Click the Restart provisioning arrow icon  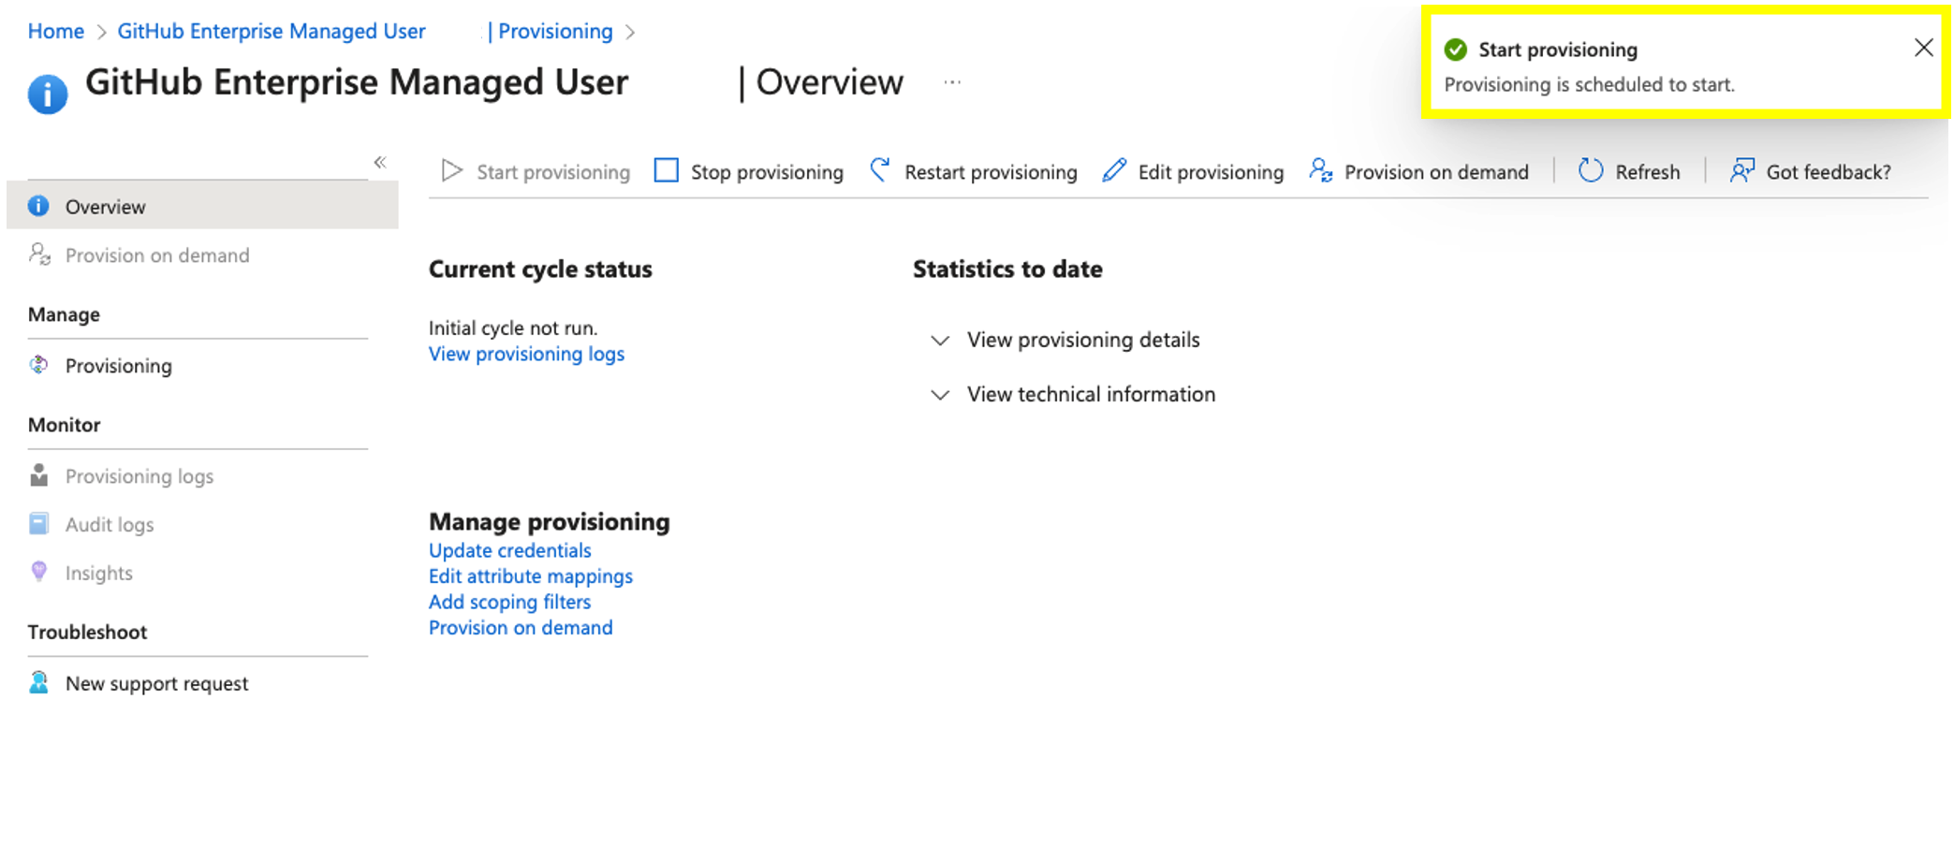[x=880, y=170]
